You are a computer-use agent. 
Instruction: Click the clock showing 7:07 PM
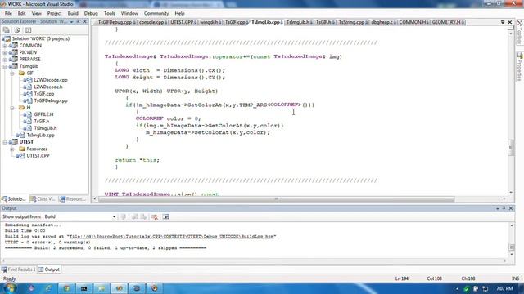click(504, 288)
